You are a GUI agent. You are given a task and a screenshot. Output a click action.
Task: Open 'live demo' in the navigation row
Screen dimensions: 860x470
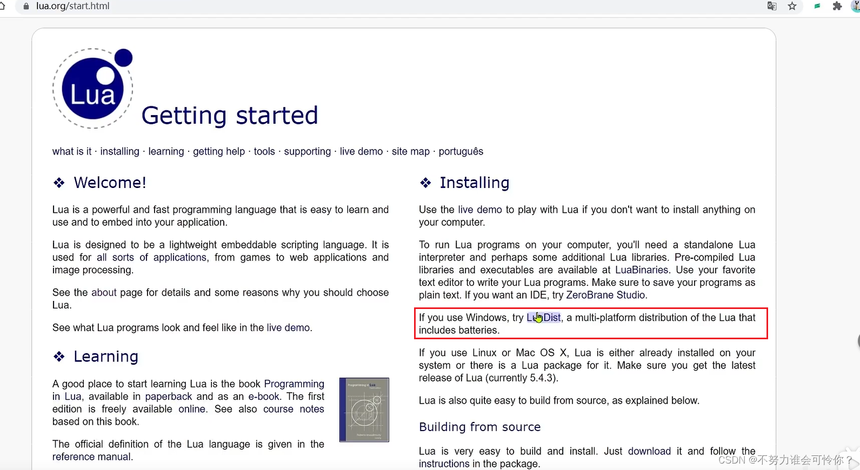(x=361, y=151)
